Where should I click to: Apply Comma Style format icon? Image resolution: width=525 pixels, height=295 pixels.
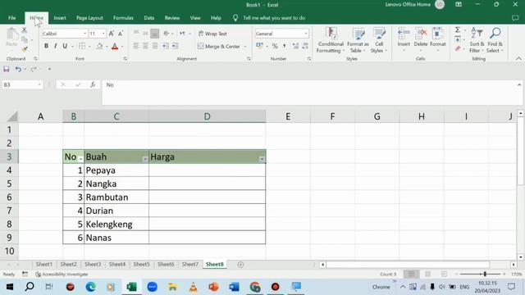pos(285,46)
